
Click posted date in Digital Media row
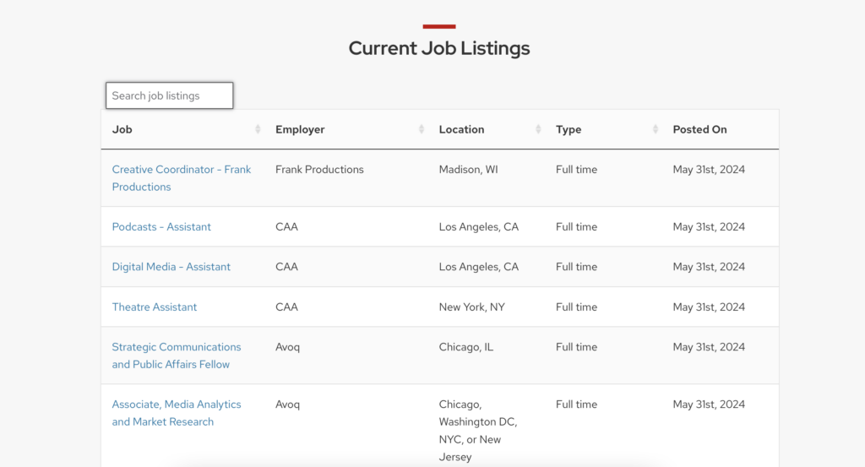pyautogui.click(x=709, y=267)
